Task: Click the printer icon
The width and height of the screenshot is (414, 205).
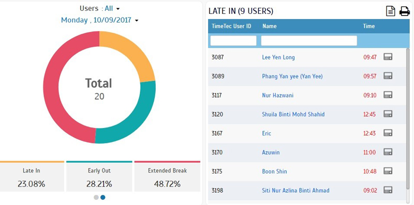Action: [x=404, y=11]
